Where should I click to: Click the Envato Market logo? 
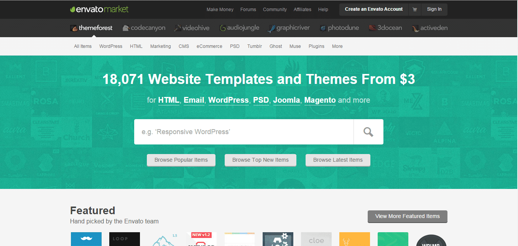pos(99,9)
